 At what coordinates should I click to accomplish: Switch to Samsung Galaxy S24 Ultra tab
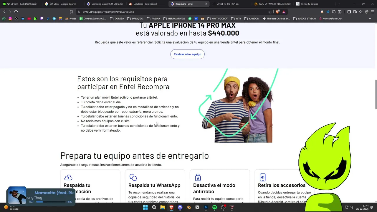point(105,4)
